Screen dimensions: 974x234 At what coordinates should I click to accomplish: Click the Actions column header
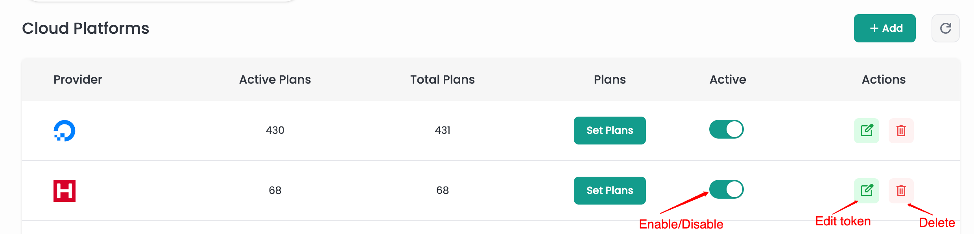coord(884,80)
